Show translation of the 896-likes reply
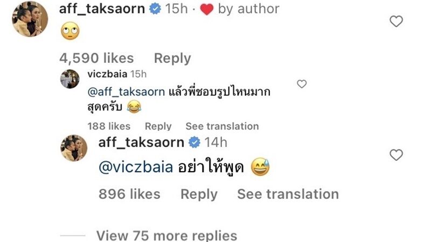 (x=288, y=194)
